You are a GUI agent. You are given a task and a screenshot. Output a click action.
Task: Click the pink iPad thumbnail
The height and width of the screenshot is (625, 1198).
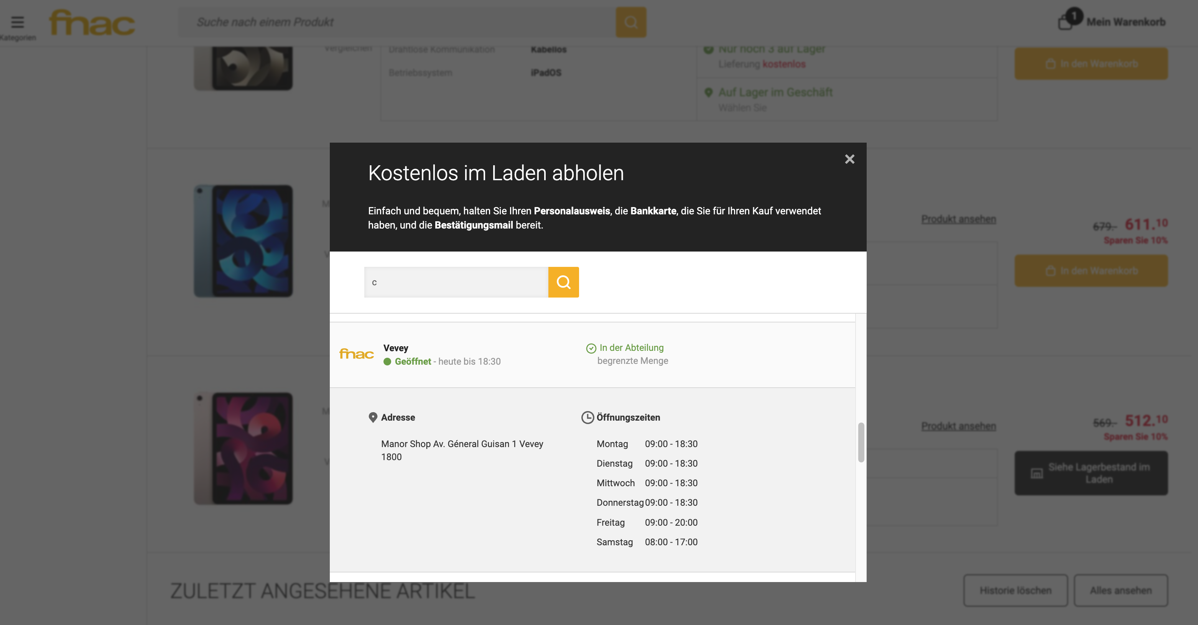(243, 448)
